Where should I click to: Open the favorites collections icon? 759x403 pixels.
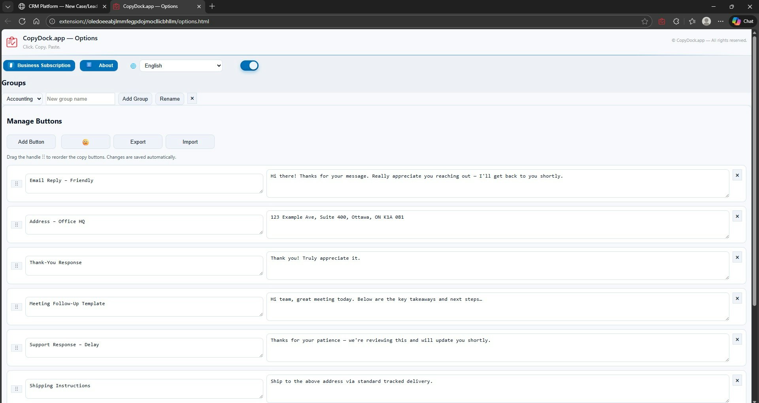click(692, 21)
